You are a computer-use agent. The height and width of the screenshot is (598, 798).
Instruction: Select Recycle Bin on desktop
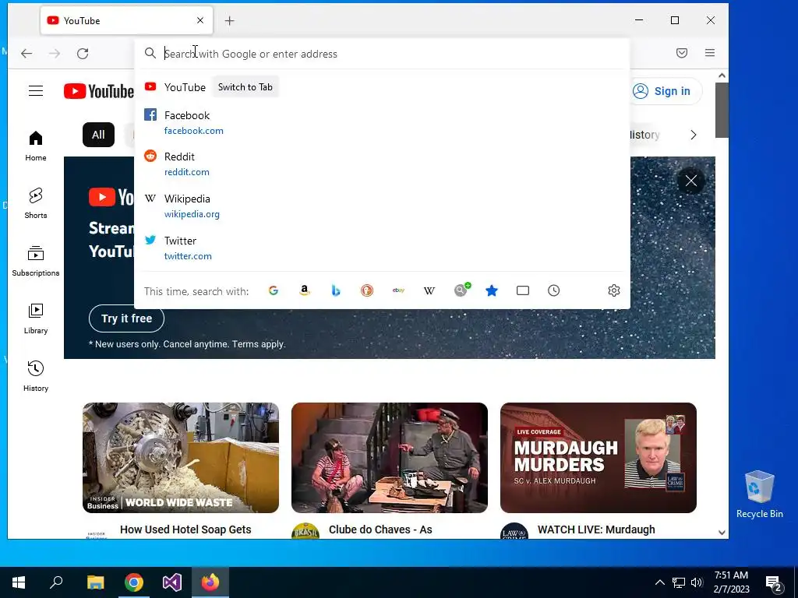[x=759, y=494]
